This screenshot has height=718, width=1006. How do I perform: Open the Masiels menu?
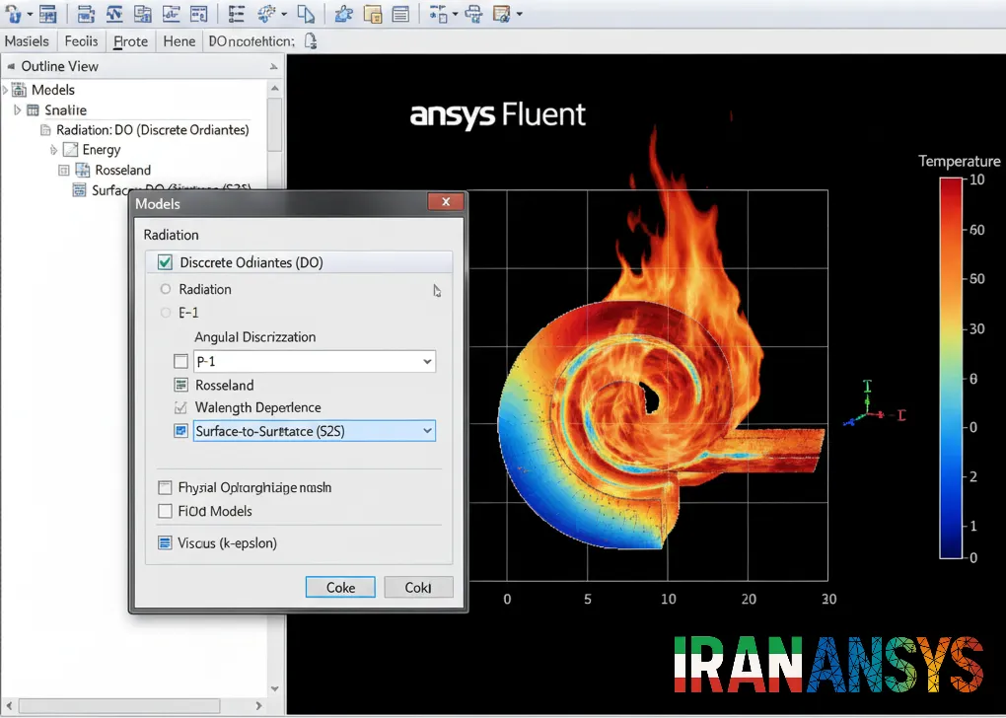pos(27,41)
